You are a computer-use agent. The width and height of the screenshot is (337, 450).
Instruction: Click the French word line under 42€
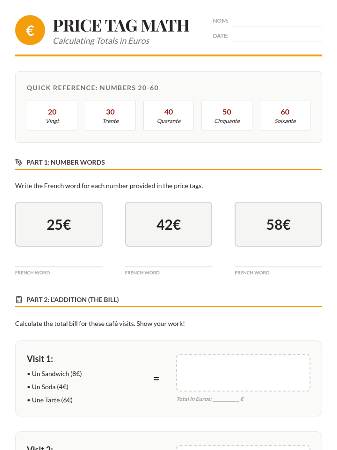168,262
